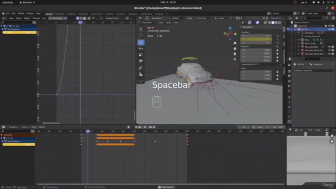Screen dimensions: 336x189
Task: Click the image viewer zoom magnifier icon
Action: [332, 136]
